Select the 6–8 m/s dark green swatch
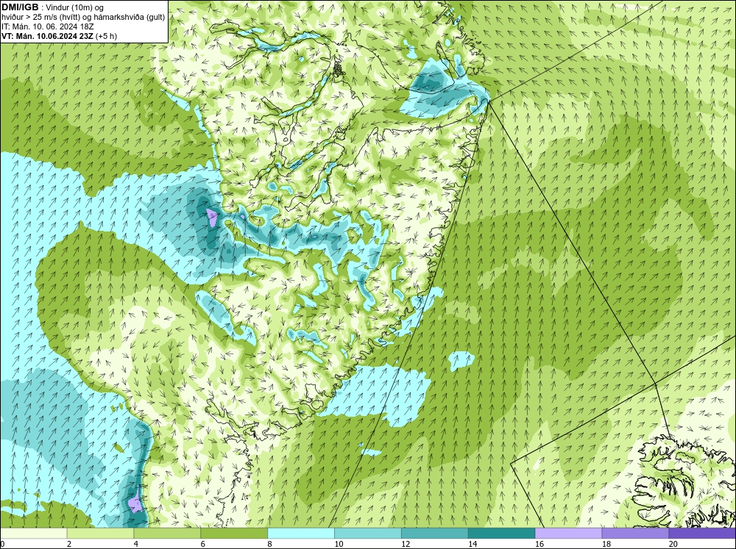Image resolution: width=736 pixels, height=549 pixels. point(234,533)
